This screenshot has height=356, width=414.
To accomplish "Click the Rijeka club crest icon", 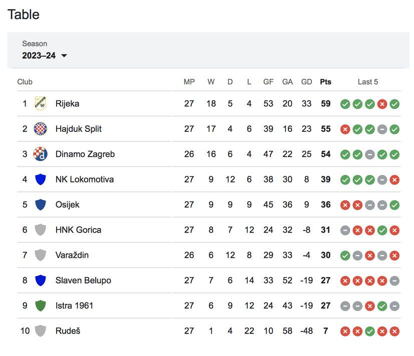I will pyautogui.click(x=40, y=103).
